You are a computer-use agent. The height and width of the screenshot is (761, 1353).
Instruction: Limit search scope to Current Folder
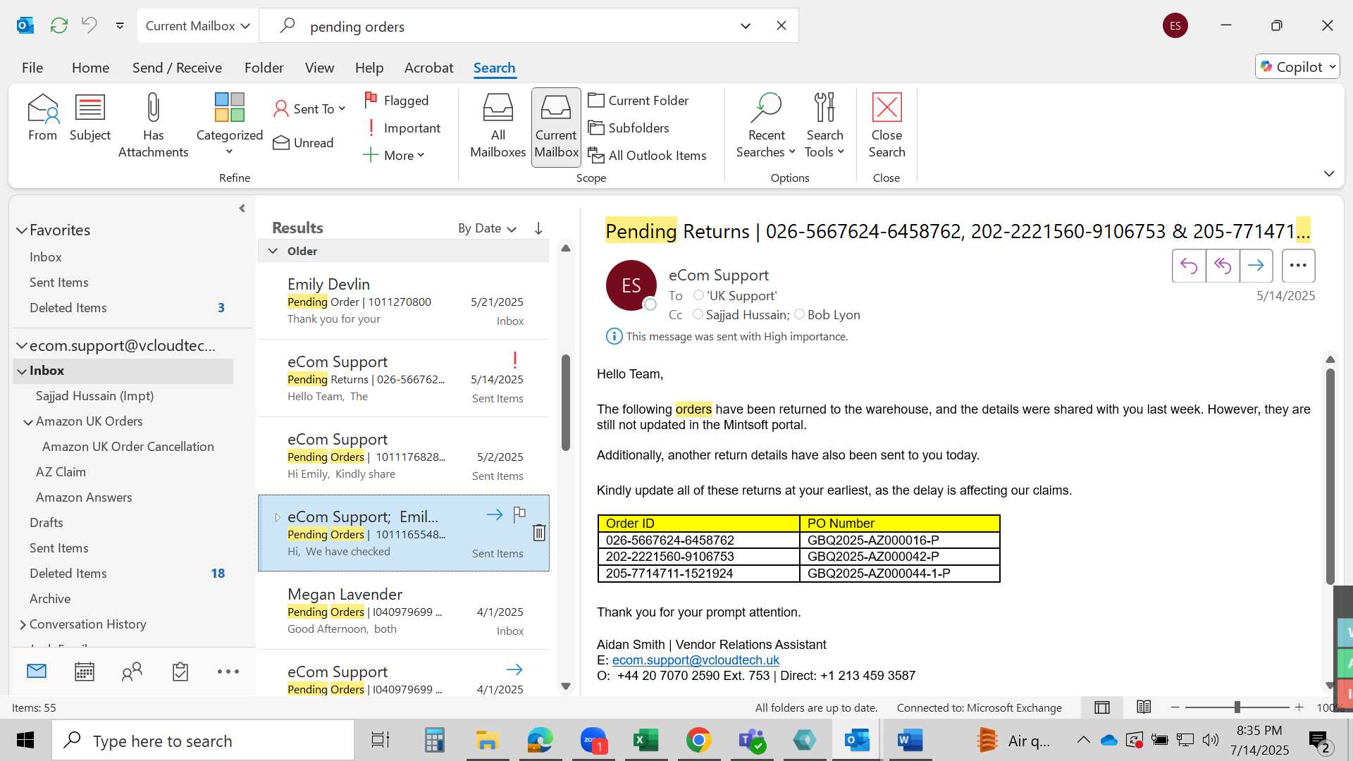tap(638, 101)
